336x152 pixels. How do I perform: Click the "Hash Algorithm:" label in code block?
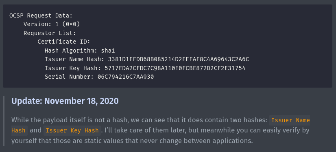(x=71, y=51)
